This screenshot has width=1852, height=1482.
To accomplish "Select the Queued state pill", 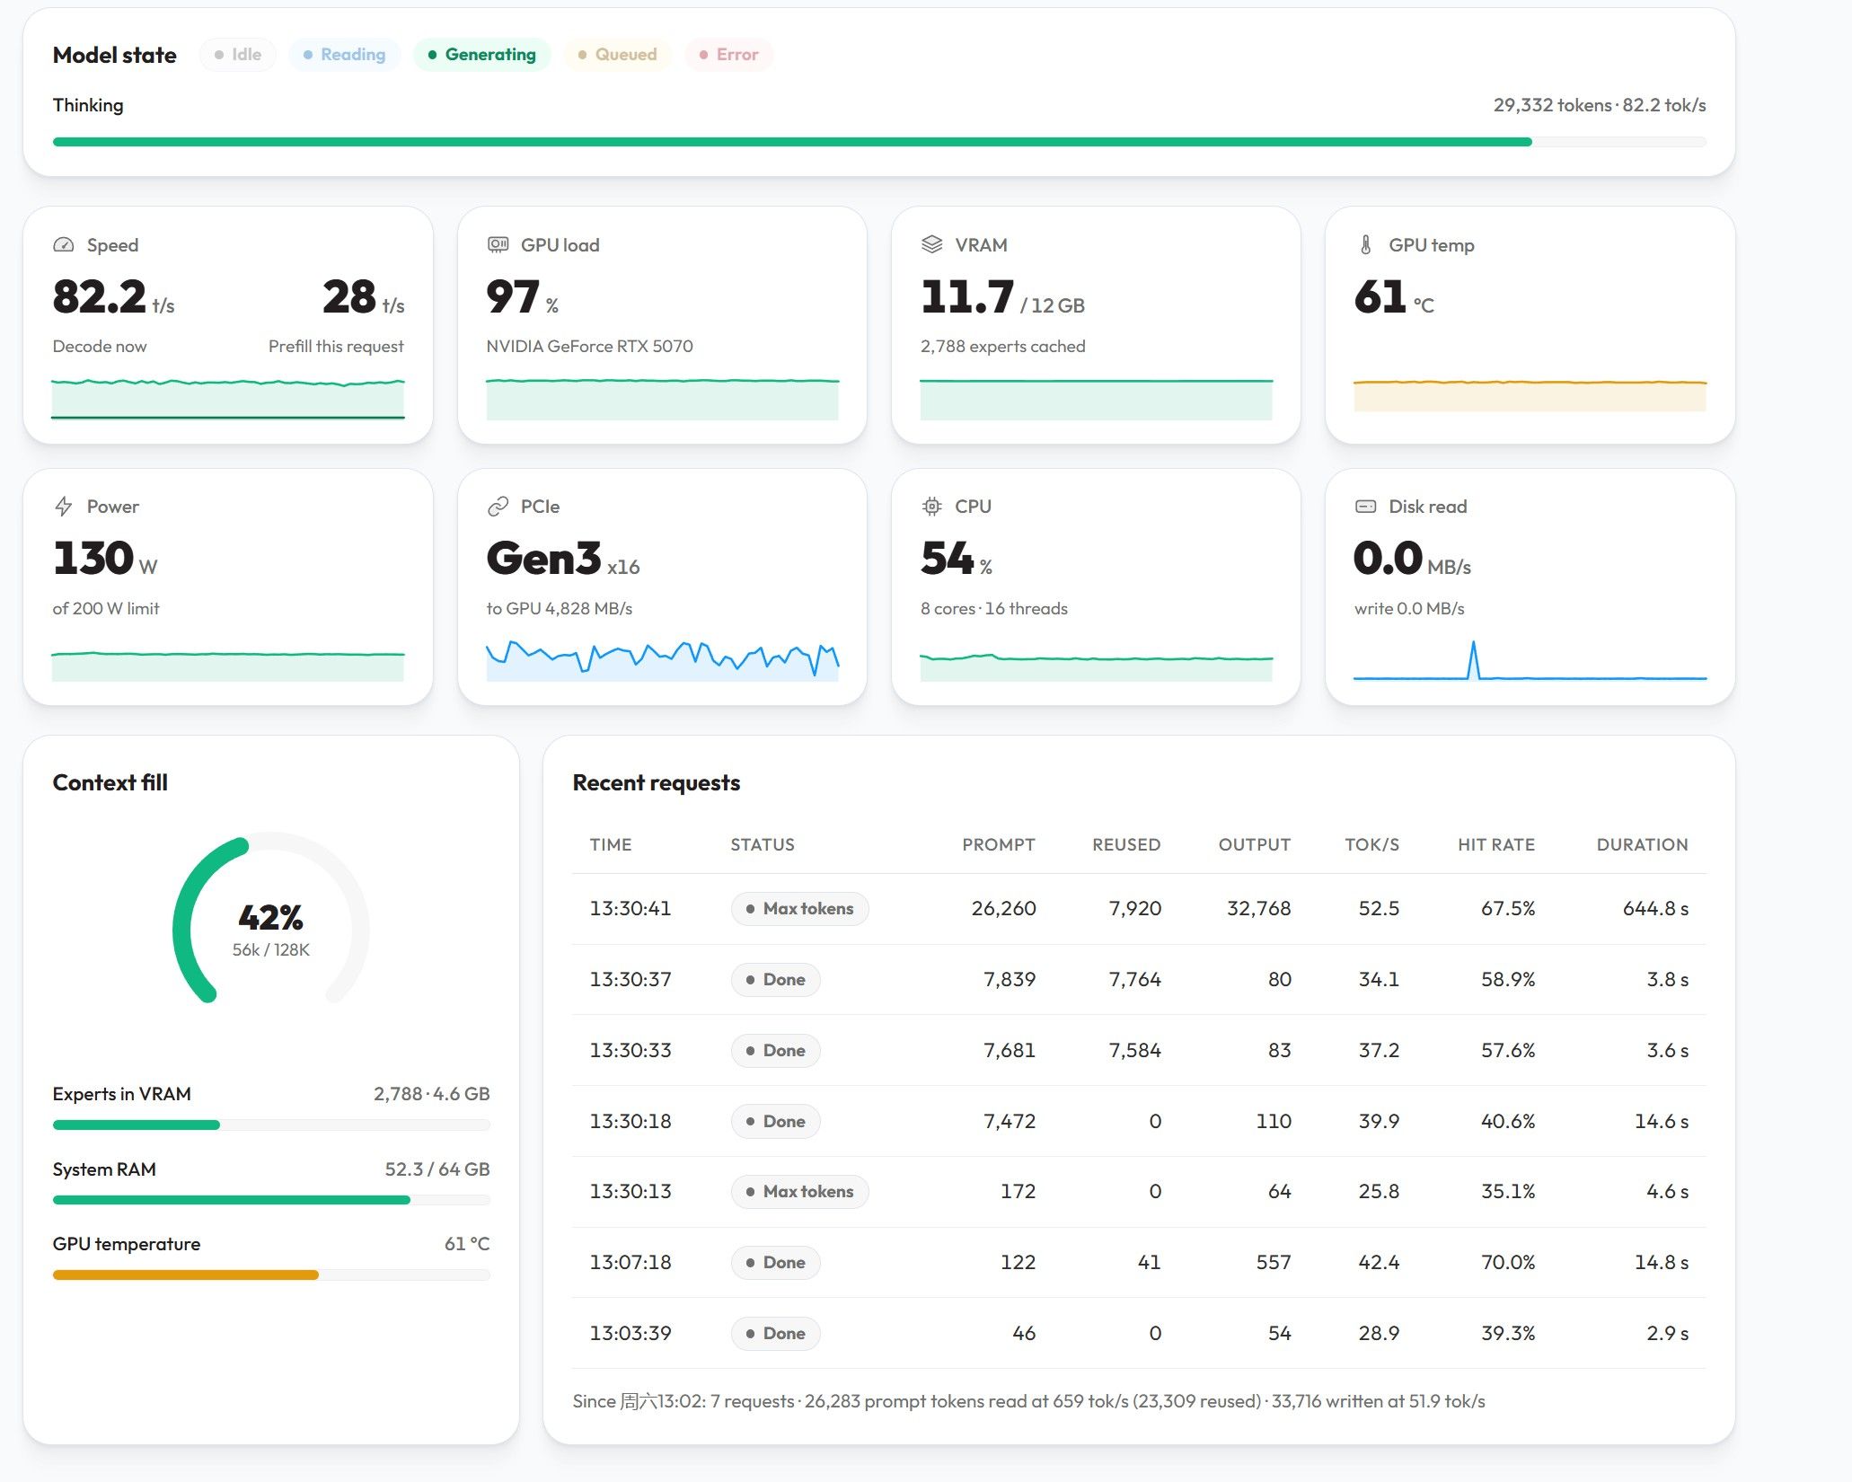I will pyautogui.click(x=618, y=55).
